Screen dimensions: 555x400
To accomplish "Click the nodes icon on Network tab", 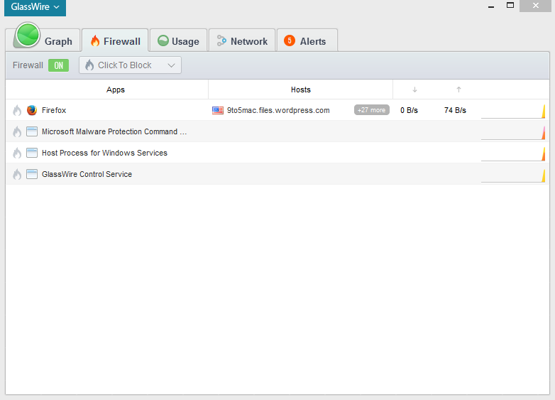I will point(221,40).
